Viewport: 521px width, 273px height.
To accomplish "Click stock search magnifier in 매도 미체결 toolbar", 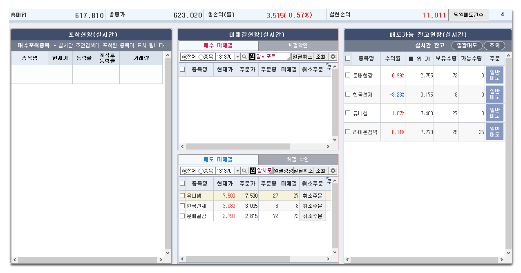I will 244,171.
